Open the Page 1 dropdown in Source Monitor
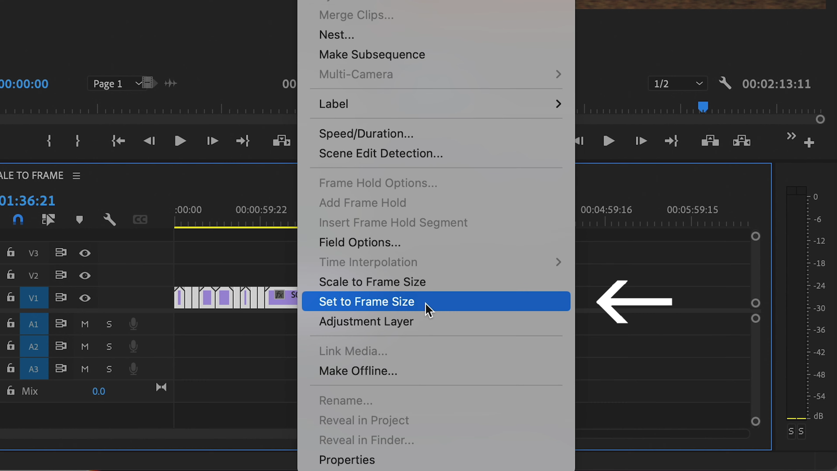 [x=117, y=84]
